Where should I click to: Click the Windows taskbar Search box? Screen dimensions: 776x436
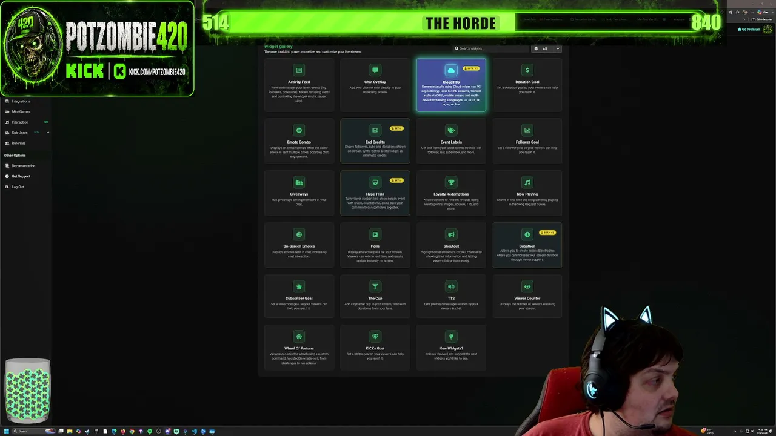pos(33,431)
